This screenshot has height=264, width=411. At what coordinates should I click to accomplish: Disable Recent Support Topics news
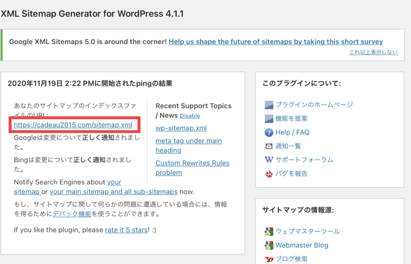(190, 116)
